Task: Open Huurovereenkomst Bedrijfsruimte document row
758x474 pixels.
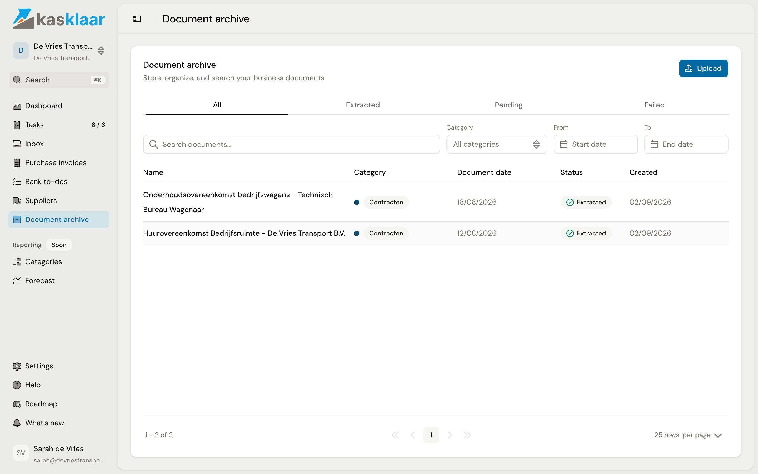Action: point(435,233)
